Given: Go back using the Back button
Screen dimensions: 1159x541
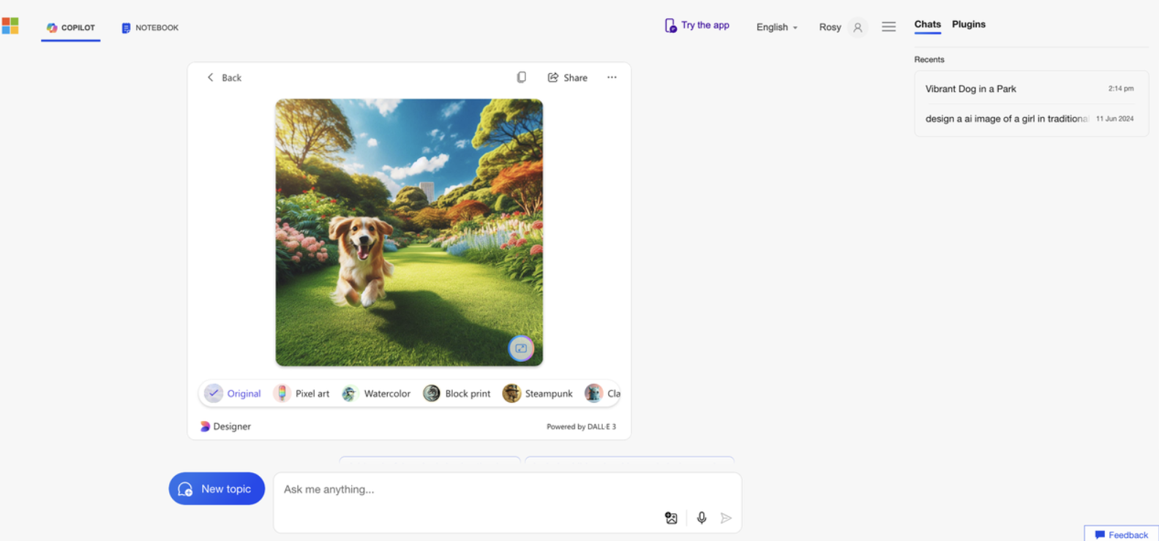Looking at the screenshot, I should (224, 77).
